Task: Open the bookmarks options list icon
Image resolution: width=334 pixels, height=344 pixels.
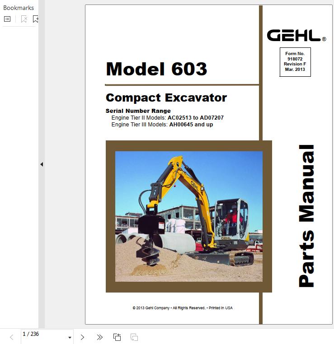Action: click(7, 19)
